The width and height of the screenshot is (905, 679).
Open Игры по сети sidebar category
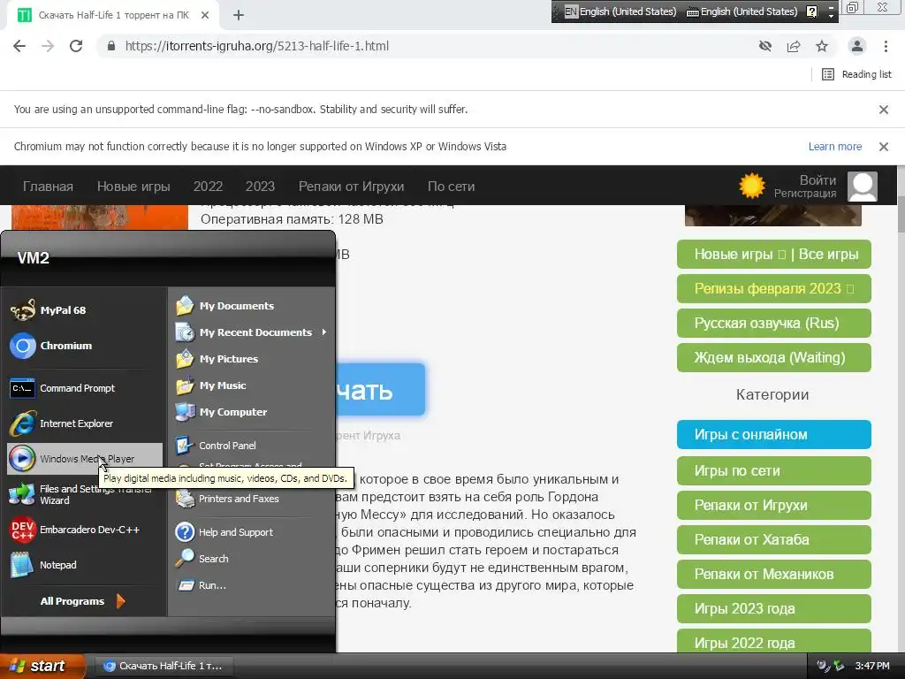[x=773, y=470]
